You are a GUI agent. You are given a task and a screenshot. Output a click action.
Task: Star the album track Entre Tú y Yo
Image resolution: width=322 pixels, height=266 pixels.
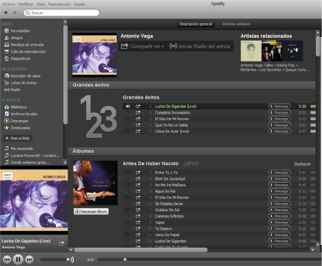coord(128,173)
